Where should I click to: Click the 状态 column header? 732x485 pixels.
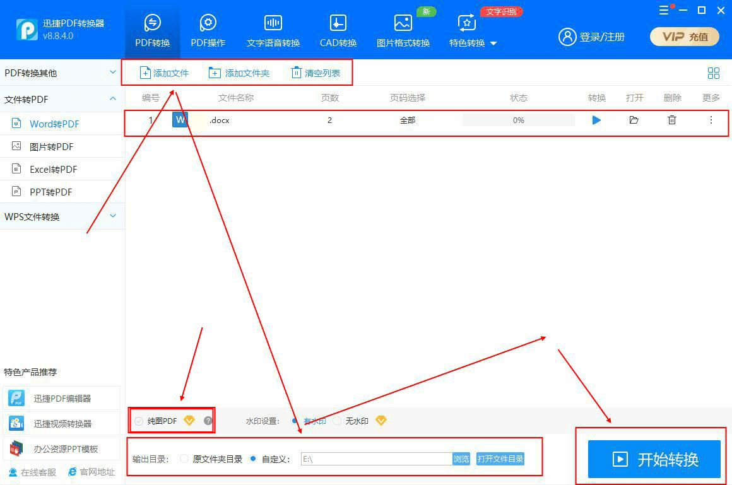[518, 98]
